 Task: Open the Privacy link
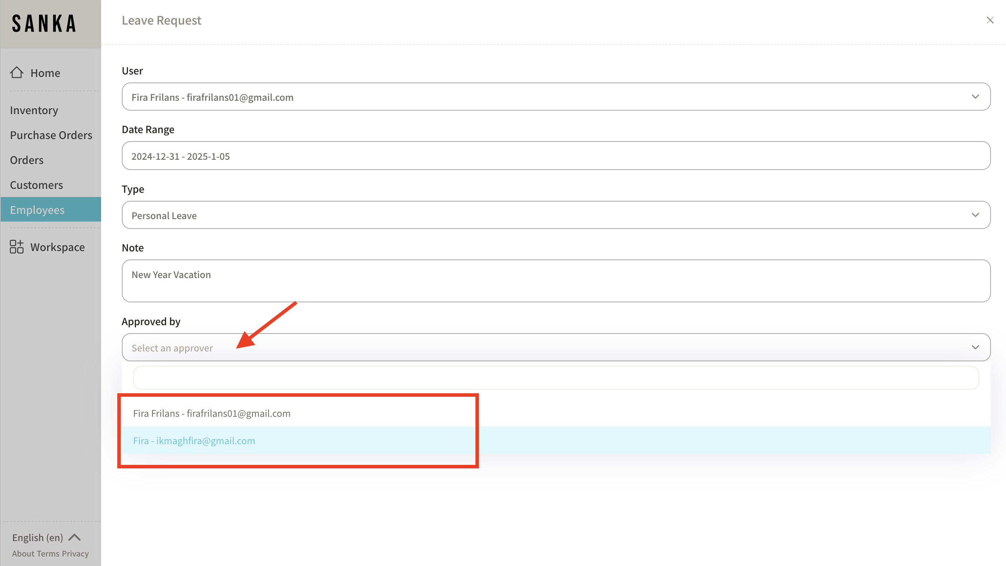[75, 553]
